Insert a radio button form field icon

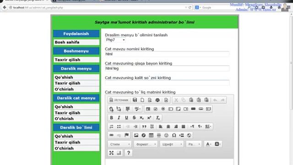click(163, 109)
